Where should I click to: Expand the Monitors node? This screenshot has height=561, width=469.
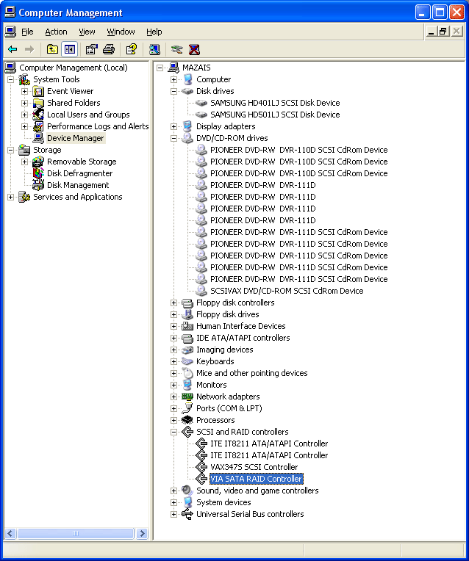[x=173, y=385]
